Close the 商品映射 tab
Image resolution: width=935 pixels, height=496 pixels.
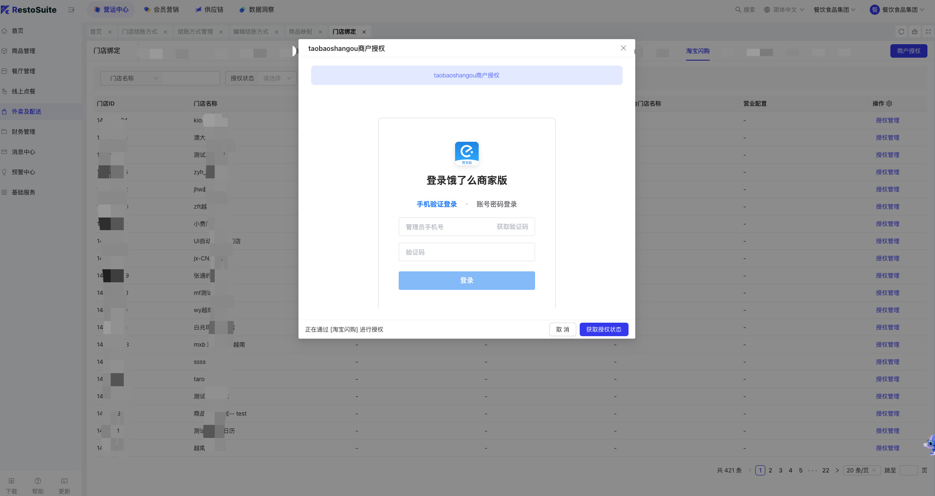[x=320, y=32]
